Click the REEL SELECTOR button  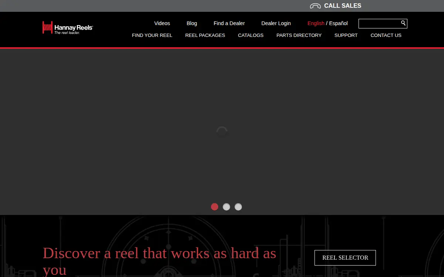(345, 258)
